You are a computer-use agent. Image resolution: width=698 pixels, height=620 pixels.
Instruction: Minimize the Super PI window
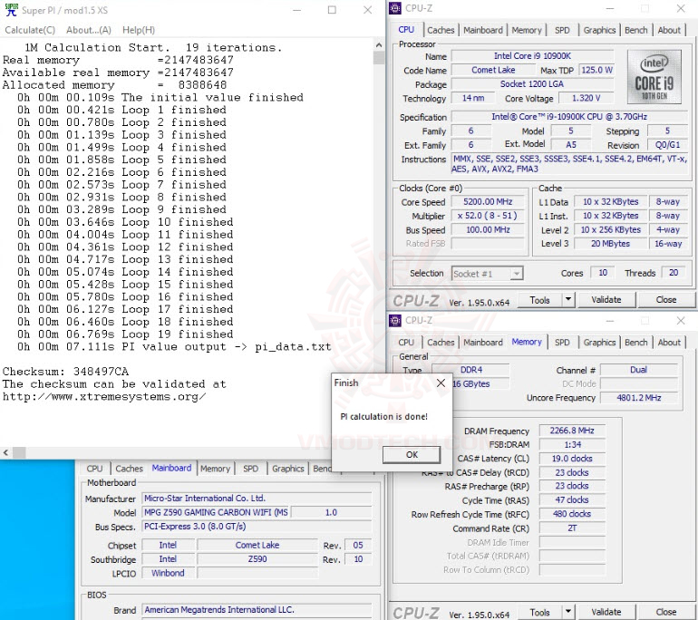297,10
